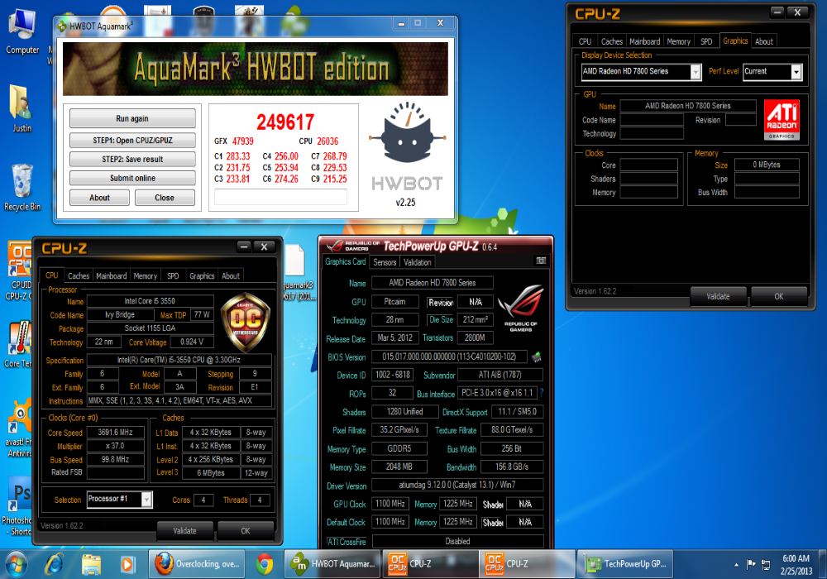Switch to Caches tab in left CPU-Z
The height and width of the screenshot is (579, 827).
(x=79, y=275)
